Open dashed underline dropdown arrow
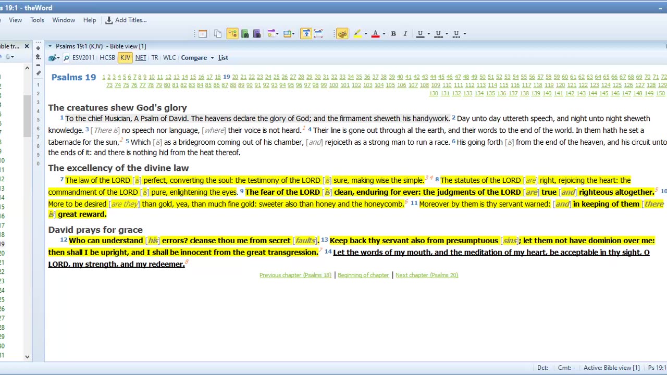 tap(447, 34)
